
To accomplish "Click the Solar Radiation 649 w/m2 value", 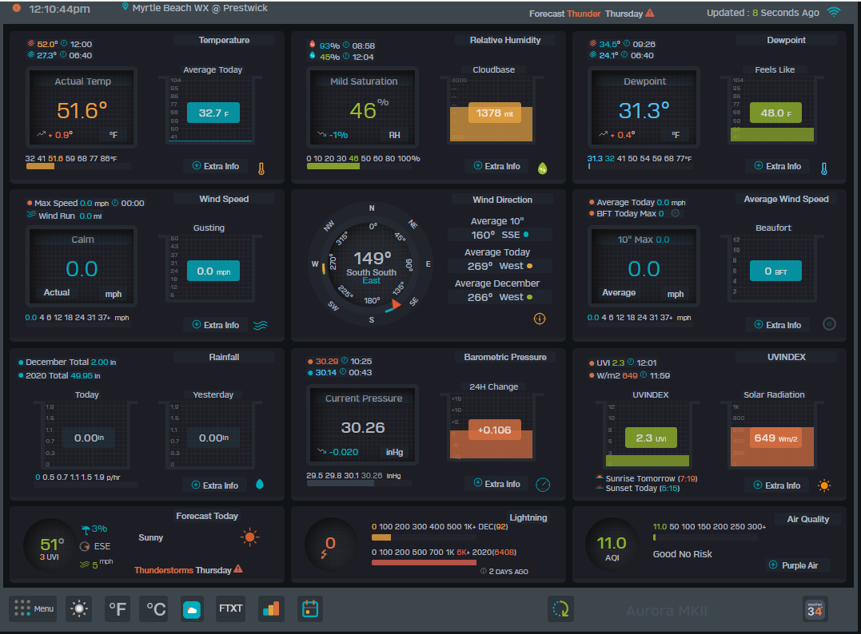I will 775,438.
